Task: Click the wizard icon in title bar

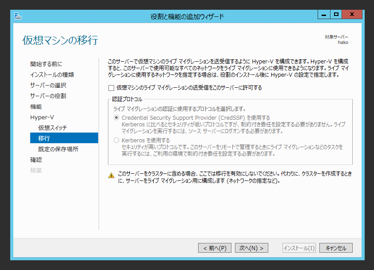Action: [x=18, y=16]
